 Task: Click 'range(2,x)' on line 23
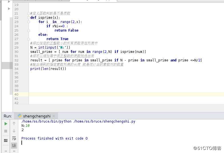point(71,22)
